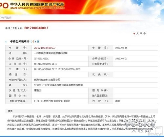Screen dimensions: 164x137
Task: Click the application number 201210034809.7 in the table
Action: click(45, 48)
